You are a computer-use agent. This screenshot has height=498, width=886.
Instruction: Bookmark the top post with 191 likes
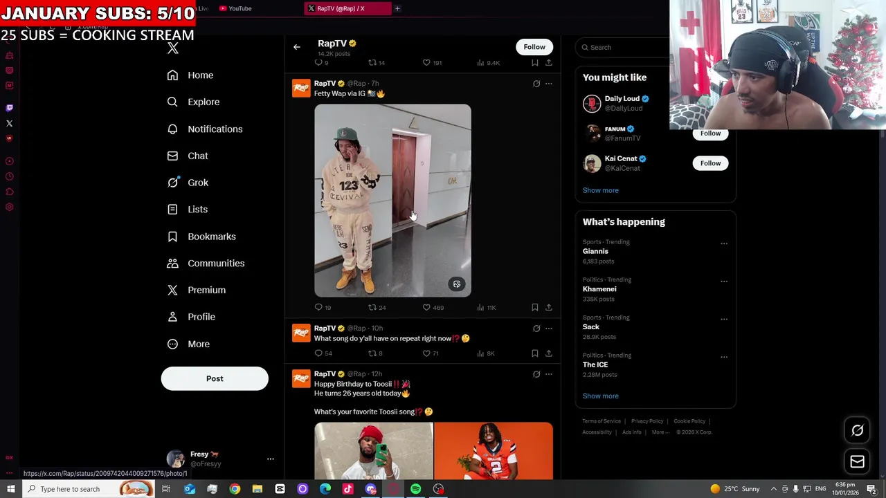(534, 63)
